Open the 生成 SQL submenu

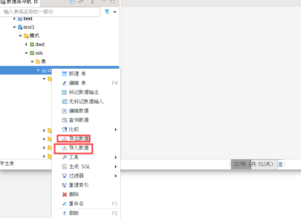pos(79,166)
